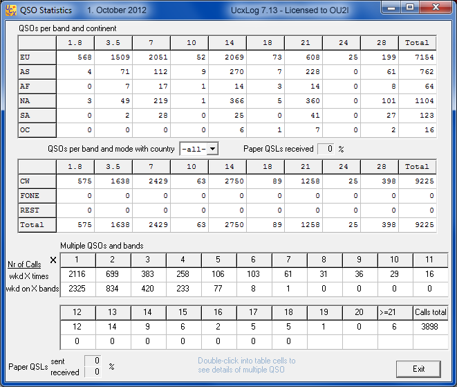This screenshot has height=387, width=457.
Task: Click the Calls total value 3898
Action: point(430,326)
